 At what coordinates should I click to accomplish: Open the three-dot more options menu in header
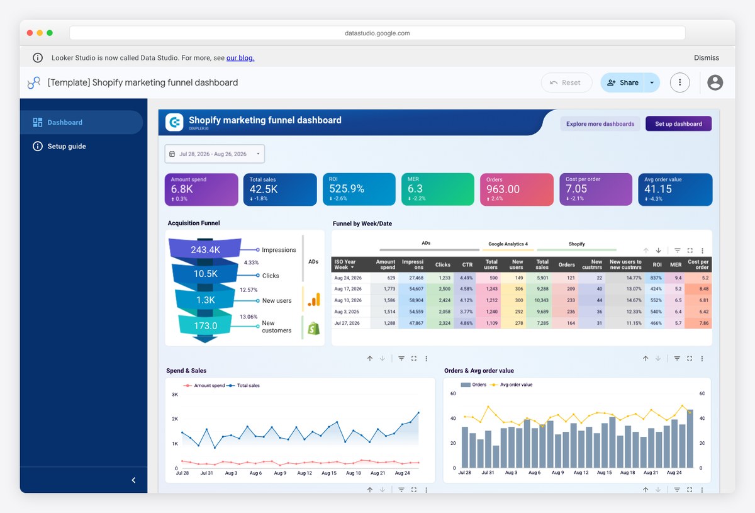point(679,82)
